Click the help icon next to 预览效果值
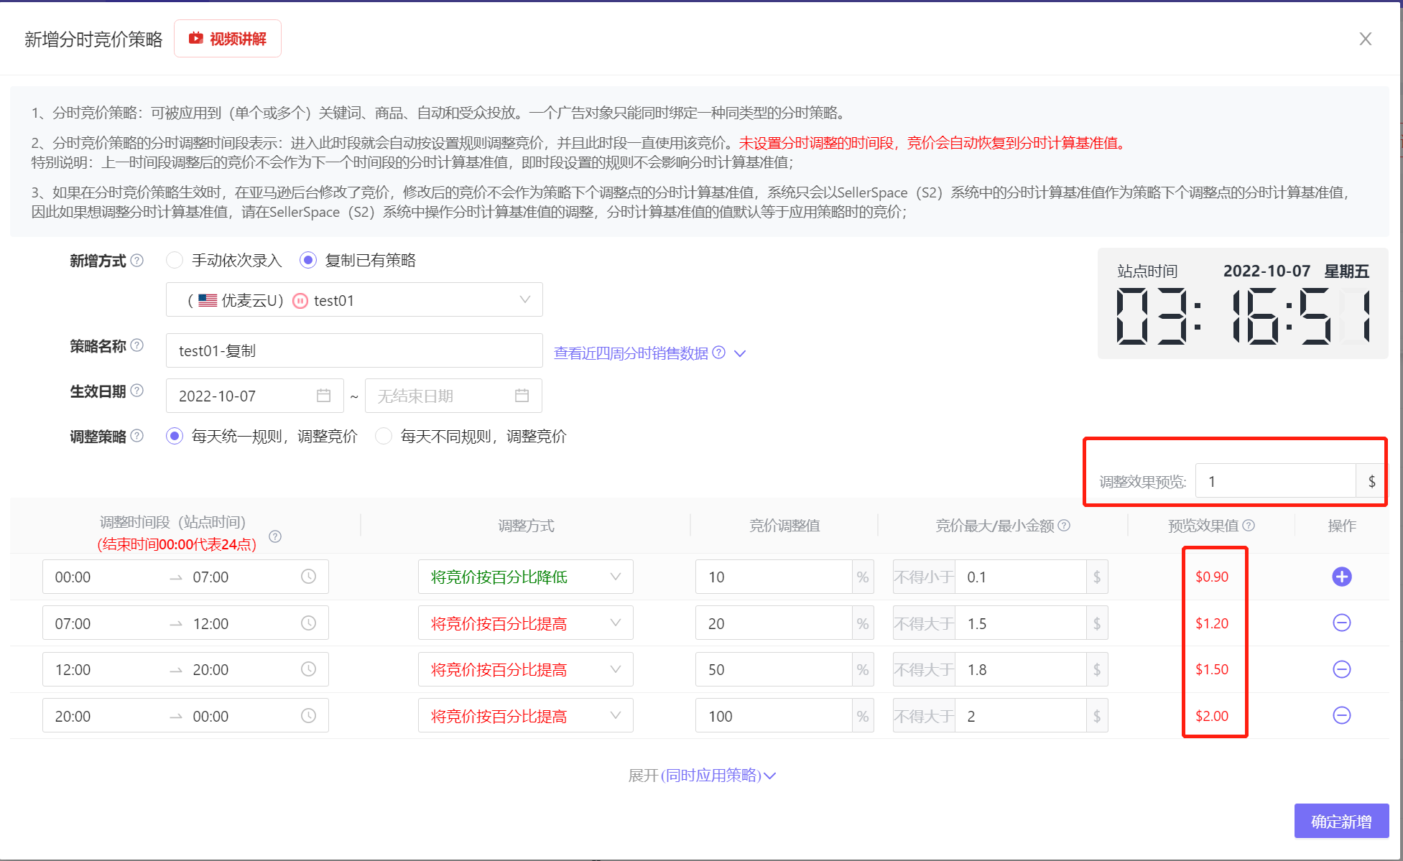 pos(1249,525)
